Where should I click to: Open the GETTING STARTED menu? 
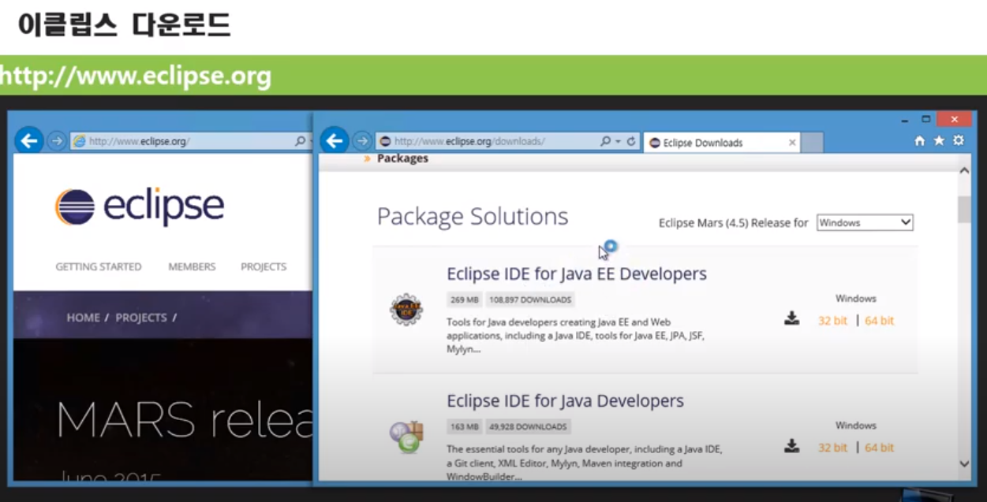point(99,267)
